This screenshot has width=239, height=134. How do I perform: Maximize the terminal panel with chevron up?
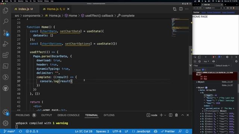pyautogui.click(x=183, y=115)
